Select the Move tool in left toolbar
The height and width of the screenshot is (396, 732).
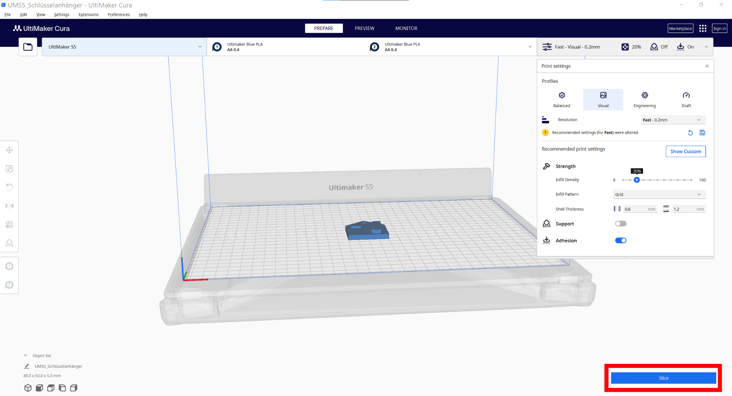pyautogui.click(x=9, y=150)
